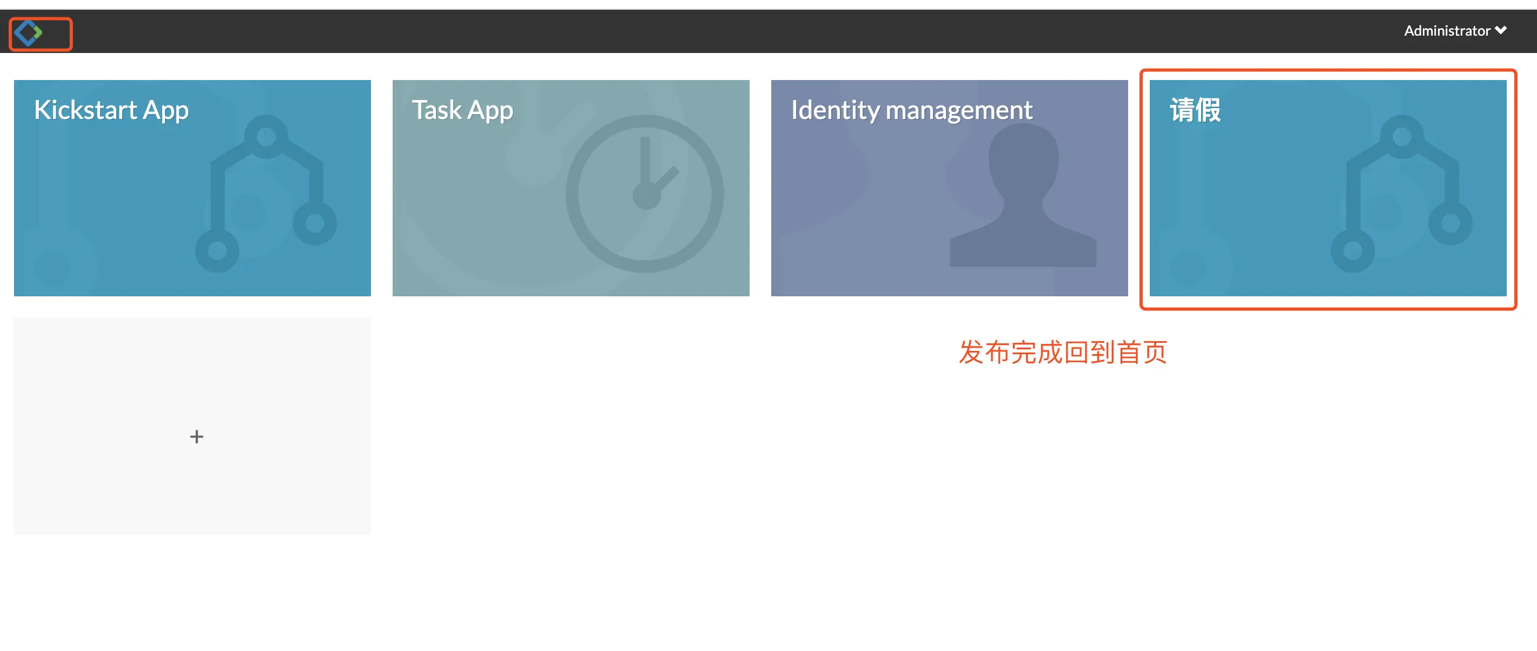Image resolution: width=1537 pixels, height=651 pixels.
Task: Open the Administrator user menu
Action: (x=1447, y=31)
